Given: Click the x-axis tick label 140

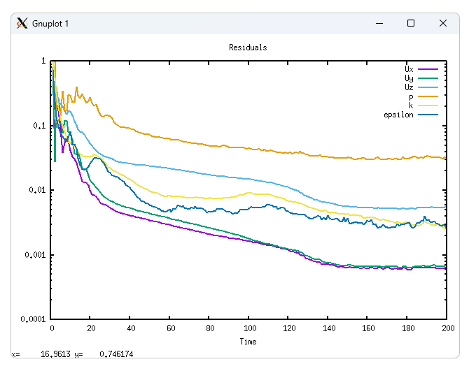Looking at the screenshot, I should pyautogui.click(x=329, y=328).
